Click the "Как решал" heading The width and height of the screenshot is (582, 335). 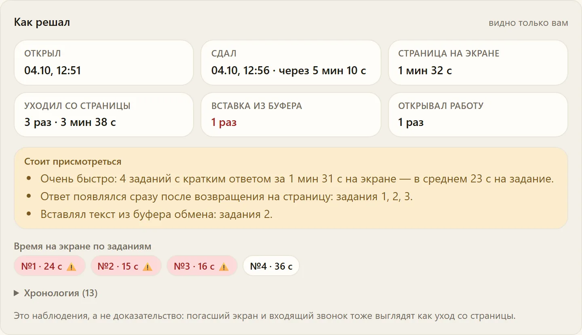[42, 22]
